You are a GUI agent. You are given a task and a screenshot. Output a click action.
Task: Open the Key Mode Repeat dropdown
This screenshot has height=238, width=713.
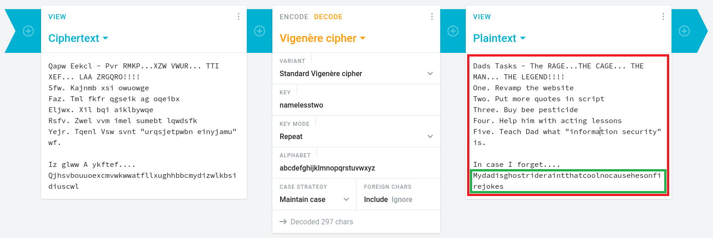356,136
